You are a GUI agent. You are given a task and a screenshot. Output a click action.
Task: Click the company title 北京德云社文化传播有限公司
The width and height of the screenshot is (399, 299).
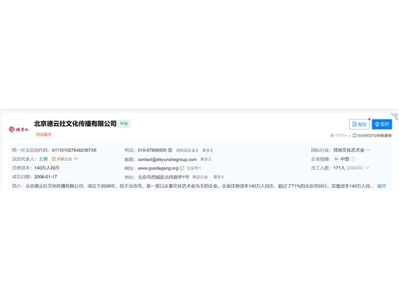pos(75,124)
